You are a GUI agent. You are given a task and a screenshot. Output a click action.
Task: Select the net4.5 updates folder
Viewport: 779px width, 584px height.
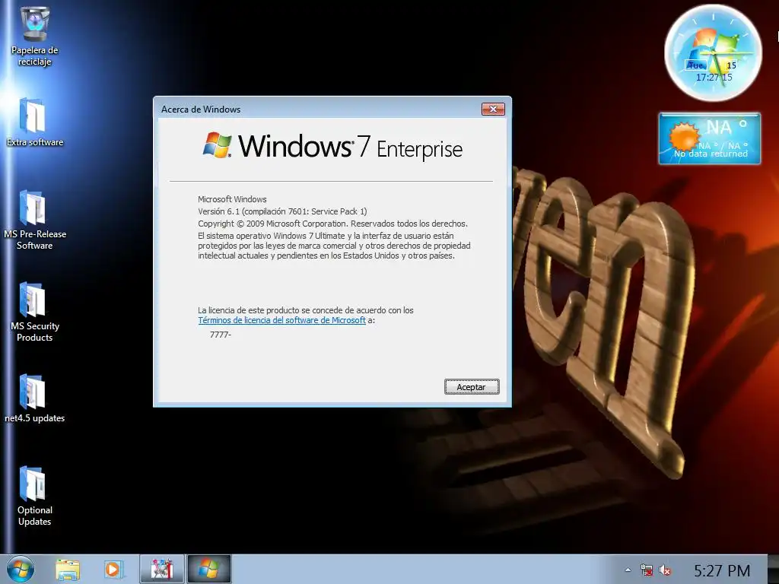(x=34, y=398)
